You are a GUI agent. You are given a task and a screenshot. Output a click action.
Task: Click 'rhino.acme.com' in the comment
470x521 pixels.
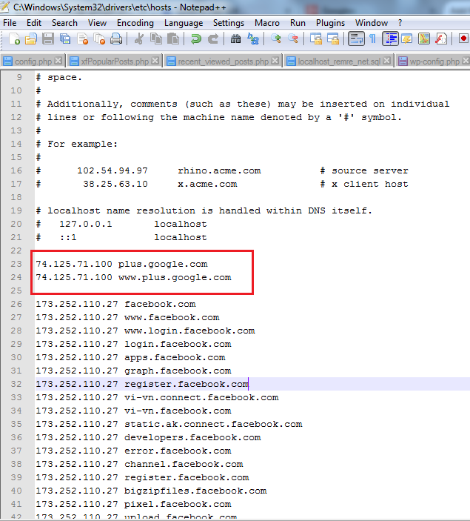tap(219, 170)
